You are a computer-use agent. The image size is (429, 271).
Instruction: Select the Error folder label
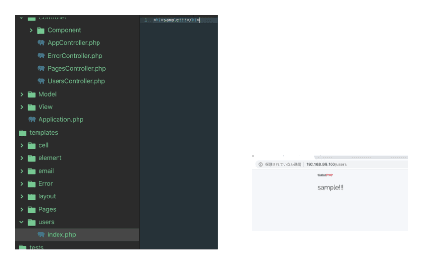click(x=45, y=184)
